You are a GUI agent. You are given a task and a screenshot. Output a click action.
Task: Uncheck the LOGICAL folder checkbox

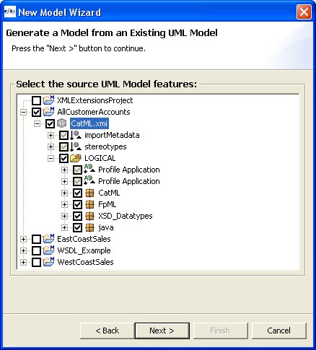click(x=63, y=158)
